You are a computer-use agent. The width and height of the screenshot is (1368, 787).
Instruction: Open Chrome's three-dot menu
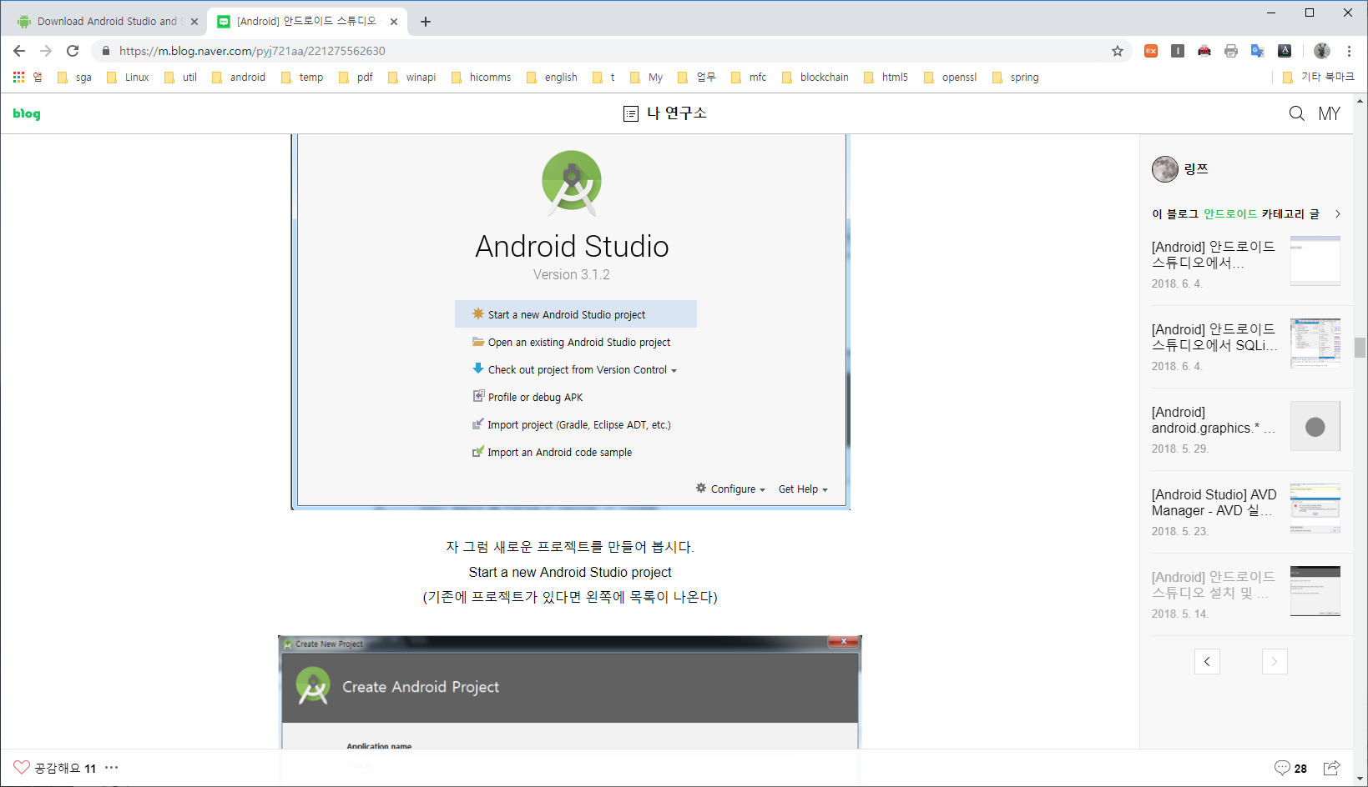click(x=1349, y=51)
